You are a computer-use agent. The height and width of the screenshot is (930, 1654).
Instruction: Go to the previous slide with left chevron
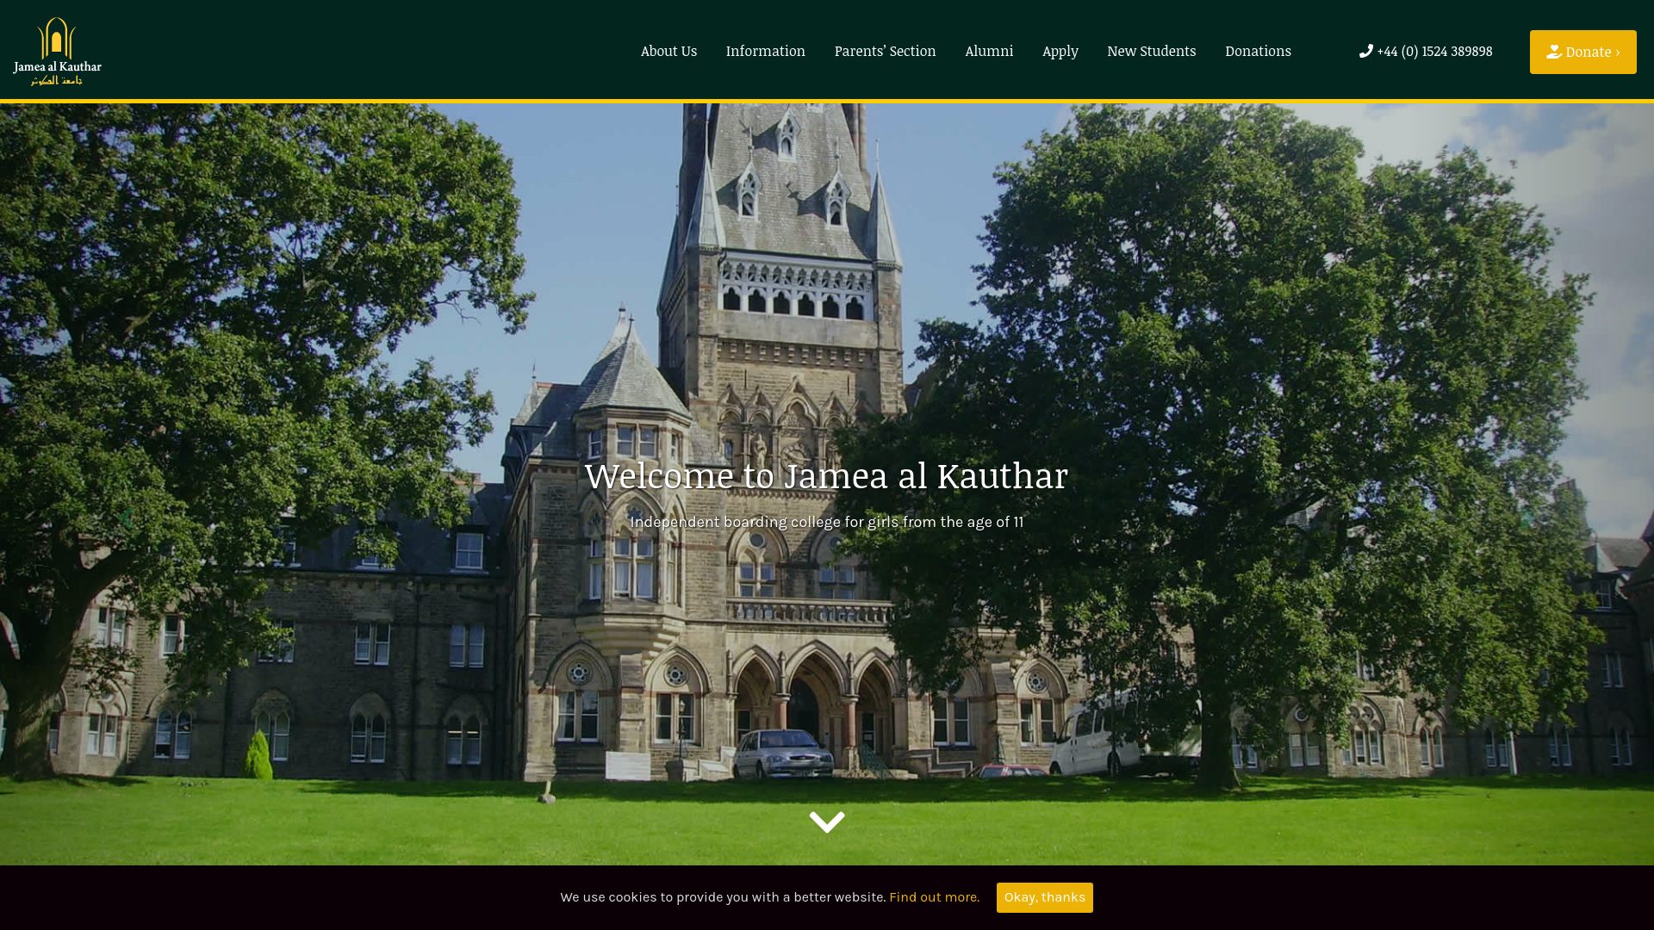(127, 518)
